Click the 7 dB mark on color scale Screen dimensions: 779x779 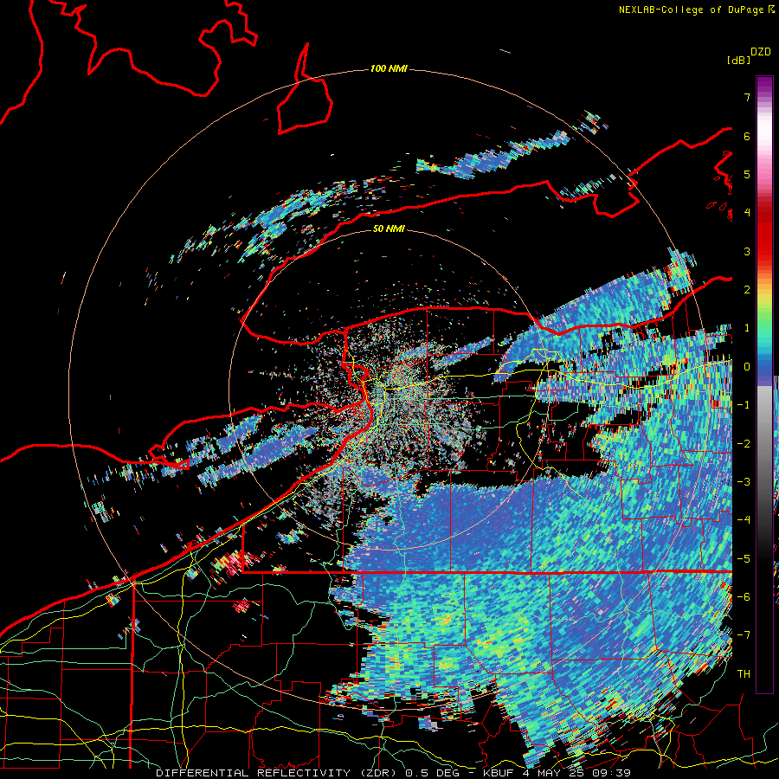coord(747,97)
